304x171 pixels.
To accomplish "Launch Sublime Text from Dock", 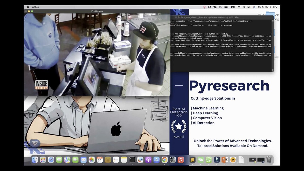I will coord(193,160).
